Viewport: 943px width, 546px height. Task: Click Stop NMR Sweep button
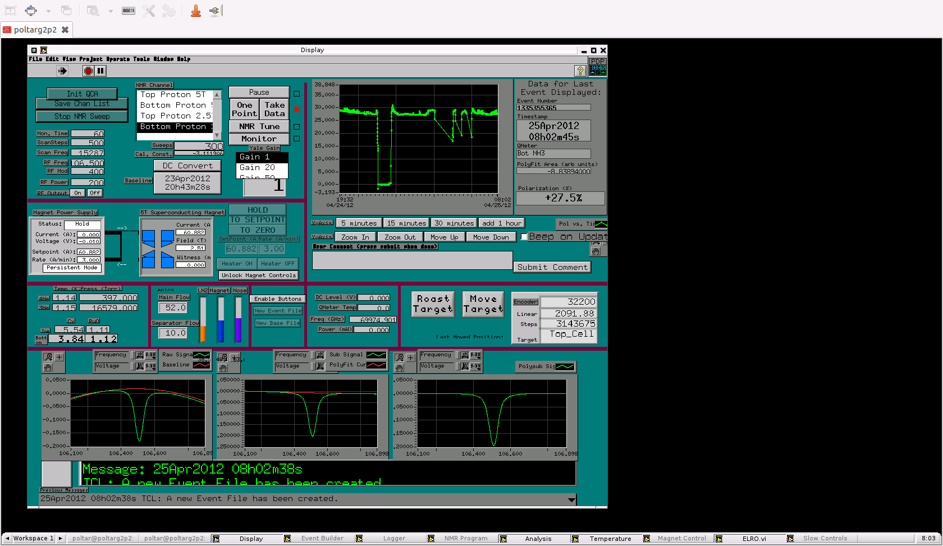(82, 116)
